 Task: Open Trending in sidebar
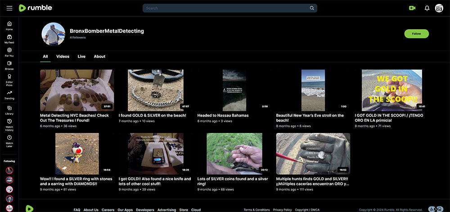click(x=9, y=95)
